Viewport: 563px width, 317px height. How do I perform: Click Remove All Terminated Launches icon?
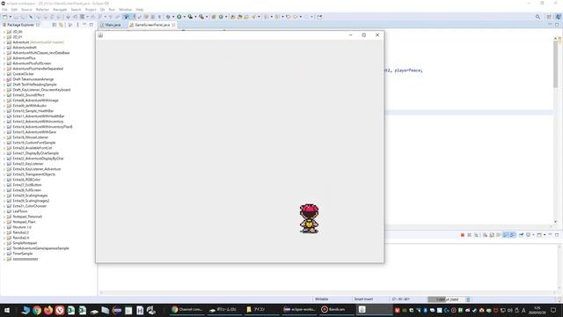[x=476, y=235]
